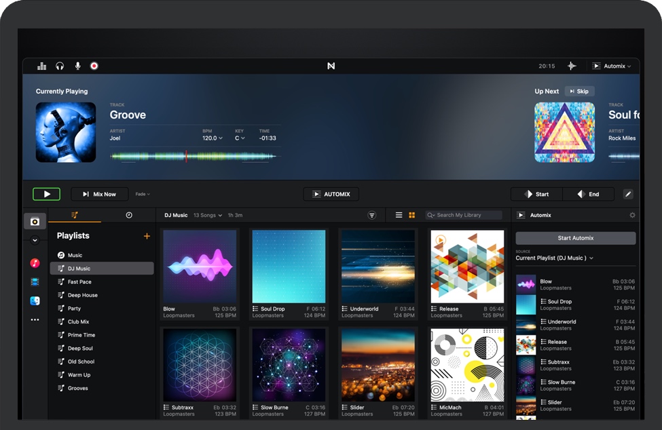Image resolution: width=662 pixels, height=430 pixels.
Task: Select Underworld in the Automix queue
Action: [576, 325]
